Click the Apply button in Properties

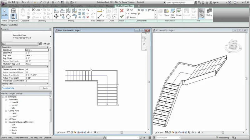click(x=45, y=88)
